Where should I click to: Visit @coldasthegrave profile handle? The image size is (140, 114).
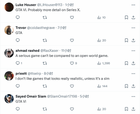41,28
